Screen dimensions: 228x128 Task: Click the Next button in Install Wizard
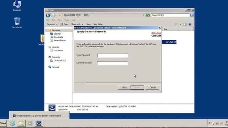[x=137, y=87]
